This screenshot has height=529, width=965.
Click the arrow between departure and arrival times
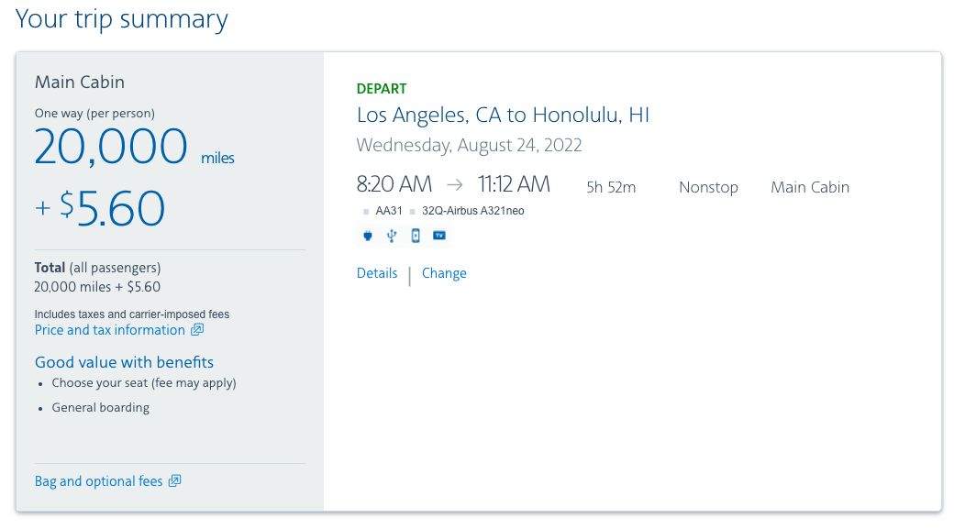click(x=455, y=184)
